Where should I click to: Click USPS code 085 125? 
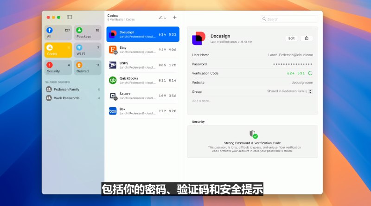click(167, 65)
